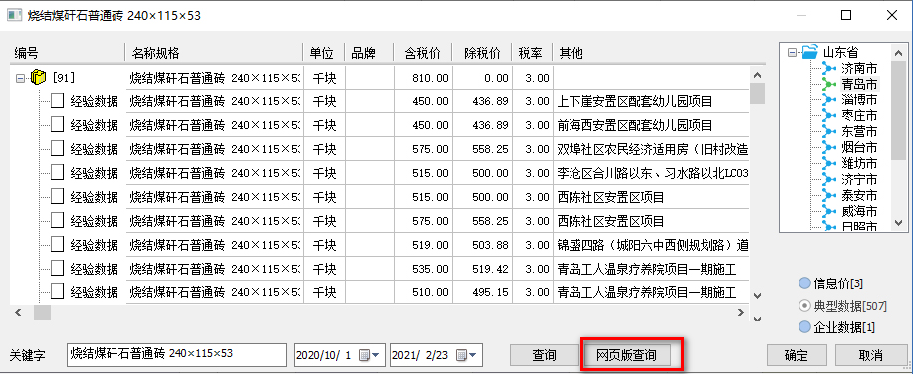The image size is (913, 374).
Task: Check the box for 西陈社区安置区项目 575.00 row
Action: click(57, 221)
